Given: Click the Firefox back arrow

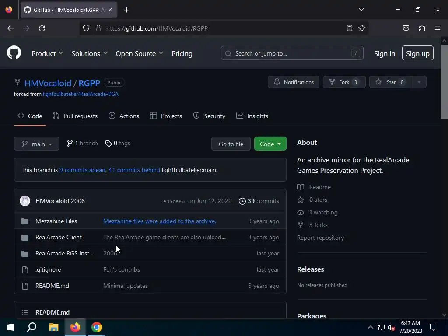Looking at the screenshot, I should click(10, 28).
